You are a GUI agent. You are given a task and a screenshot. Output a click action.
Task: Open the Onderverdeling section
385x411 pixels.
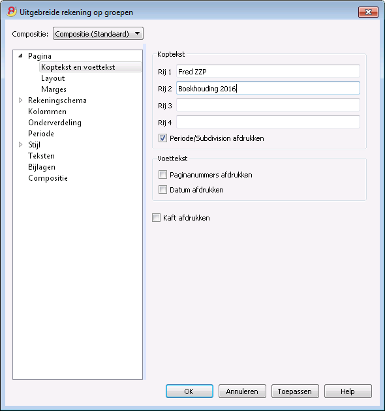pyautogui.click(x=55, y=123)
